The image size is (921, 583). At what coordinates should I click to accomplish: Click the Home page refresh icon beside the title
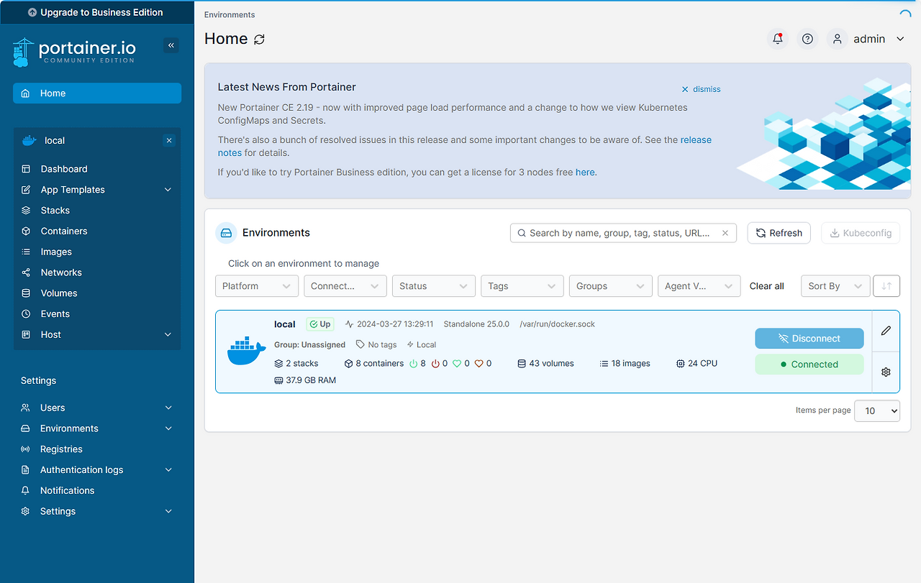(x=260, y=40)
